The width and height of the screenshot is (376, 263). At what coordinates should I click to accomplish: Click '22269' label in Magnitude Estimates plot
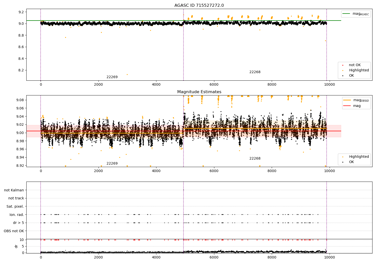(x=112, y=164)
